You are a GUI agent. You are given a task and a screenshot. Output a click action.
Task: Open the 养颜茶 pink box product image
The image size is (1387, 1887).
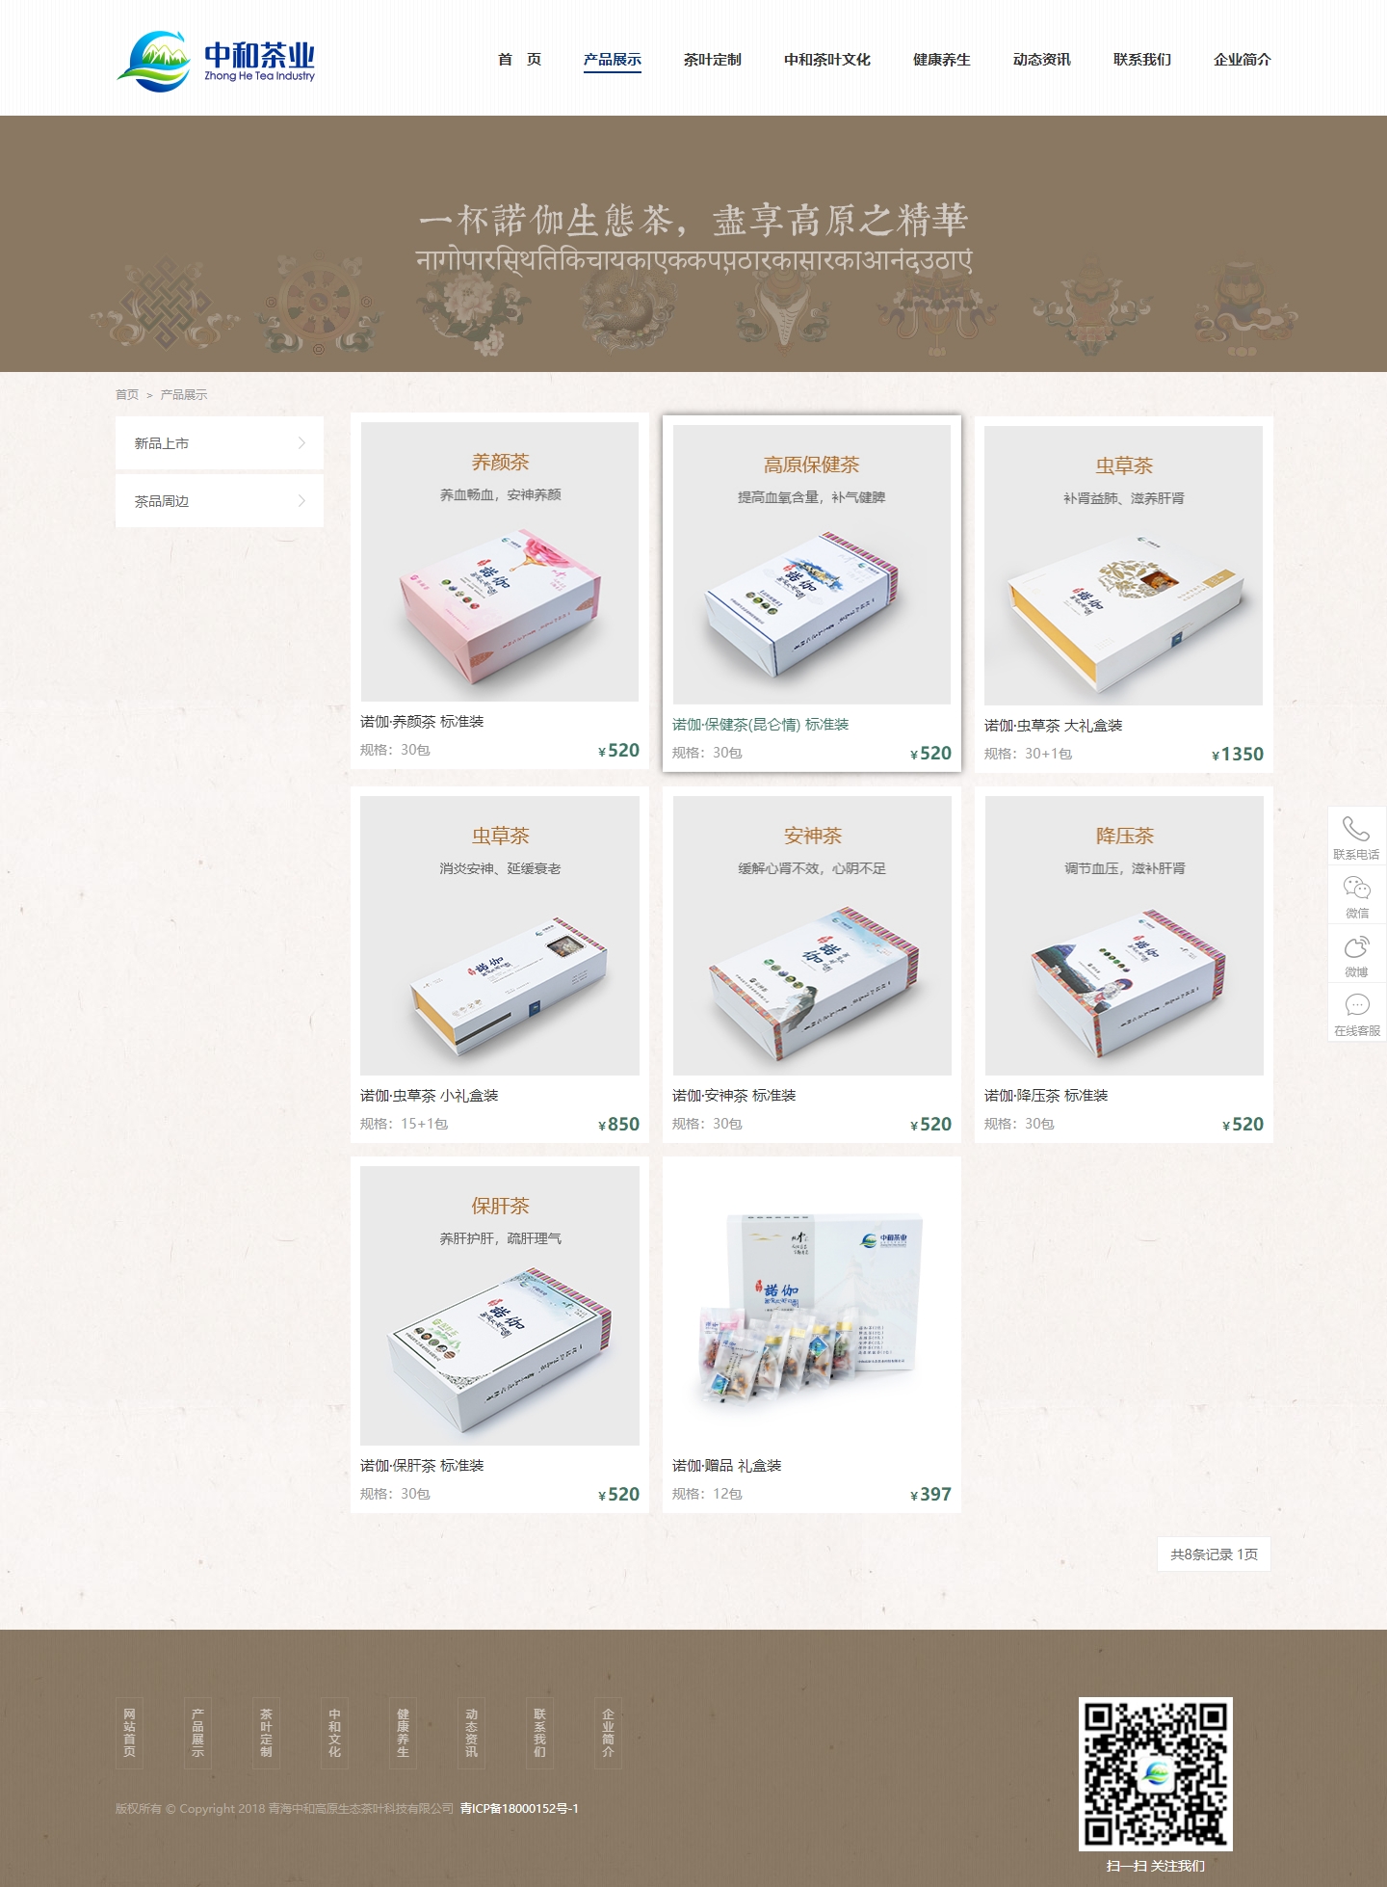[x=500, y=562]
